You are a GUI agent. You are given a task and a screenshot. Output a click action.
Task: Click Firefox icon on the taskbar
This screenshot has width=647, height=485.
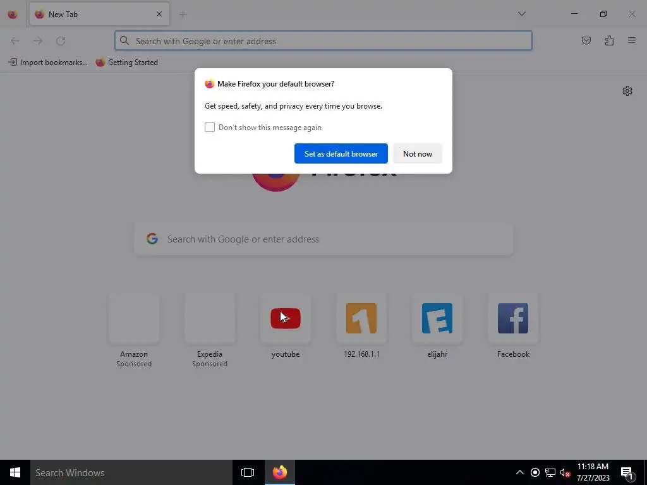(280, 472)
